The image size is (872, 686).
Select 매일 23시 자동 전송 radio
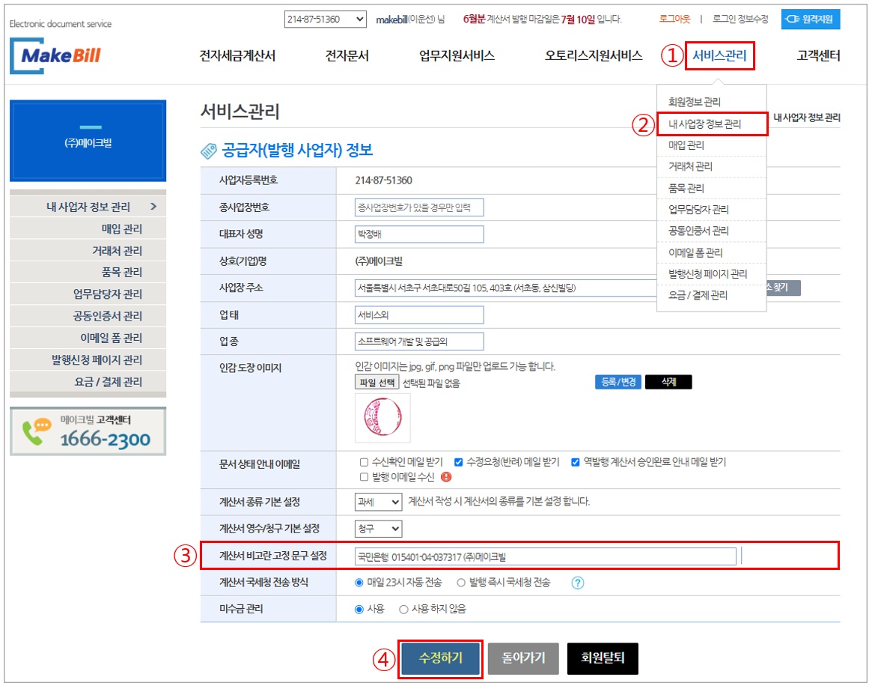pos(359,583)
